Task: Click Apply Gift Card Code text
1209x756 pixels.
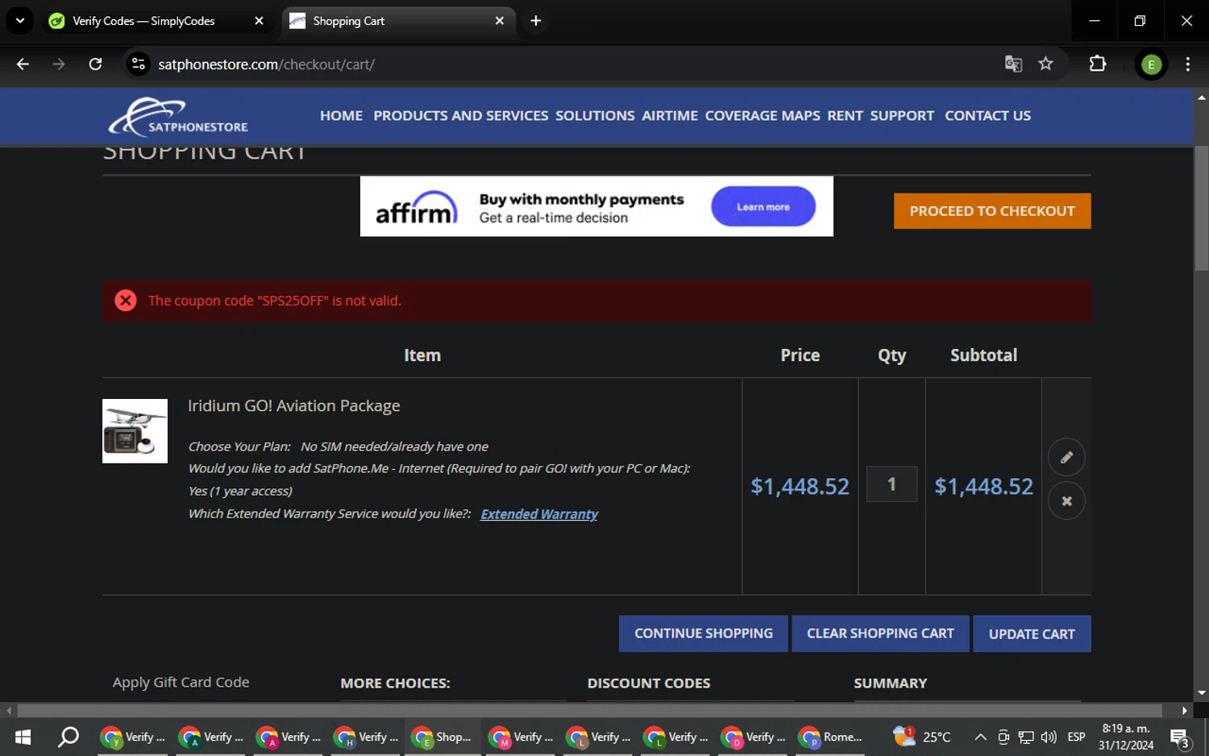Action: point(181,683)
